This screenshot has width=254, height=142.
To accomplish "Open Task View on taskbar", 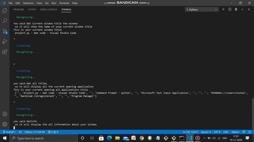I will 92,138.
